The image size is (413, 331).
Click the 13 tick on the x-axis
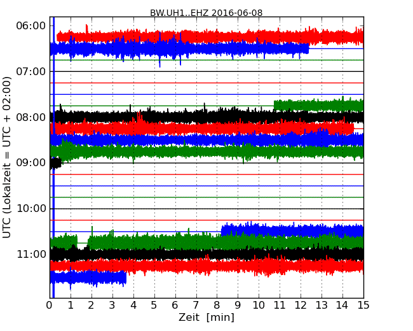(322, 306)
